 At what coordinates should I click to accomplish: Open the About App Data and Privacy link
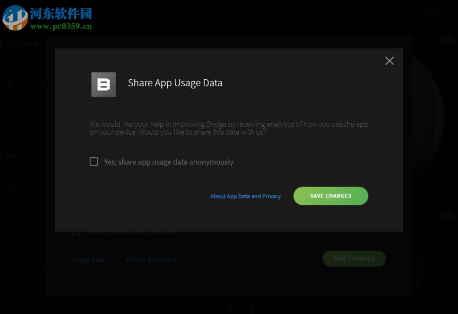pyautogui.click(x=245, y=196)
